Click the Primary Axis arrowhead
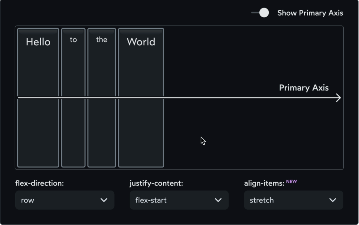 click(338, 98)
